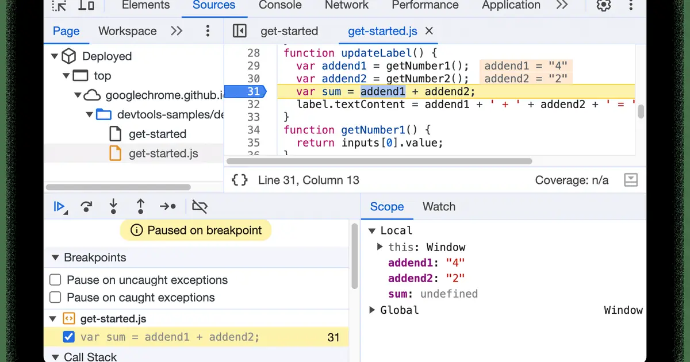
Task: Click the navigator pane horizontal scrollbar
Action: [x=118, y=187]
